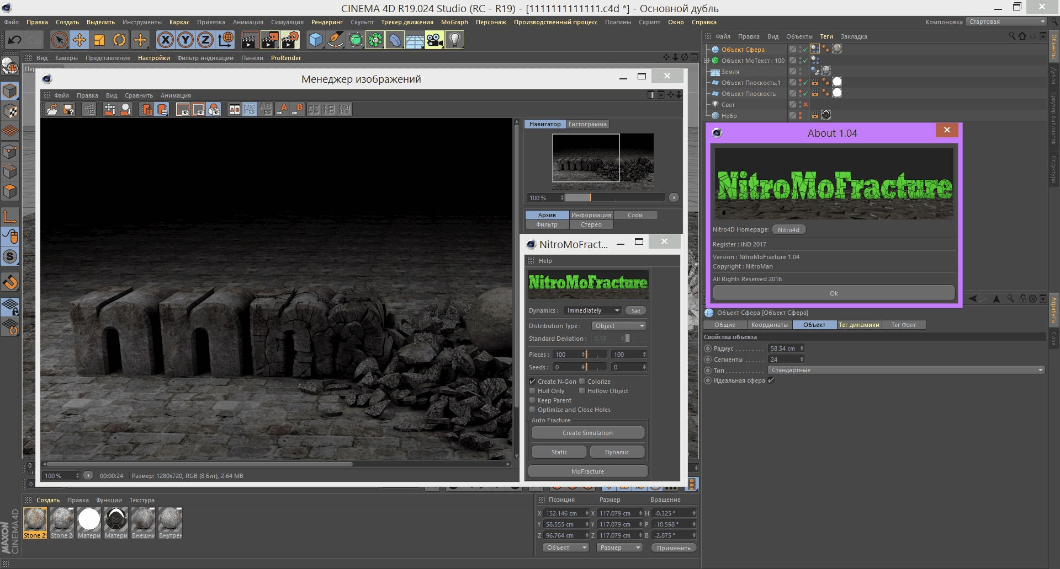1060x569 pixels.
Task: Open the Nitro4d homepage button
Action: coord(788,230)
